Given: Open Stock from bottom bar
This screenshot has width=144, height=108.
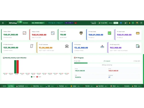Looking at the screenshot, I should [115, 86].
